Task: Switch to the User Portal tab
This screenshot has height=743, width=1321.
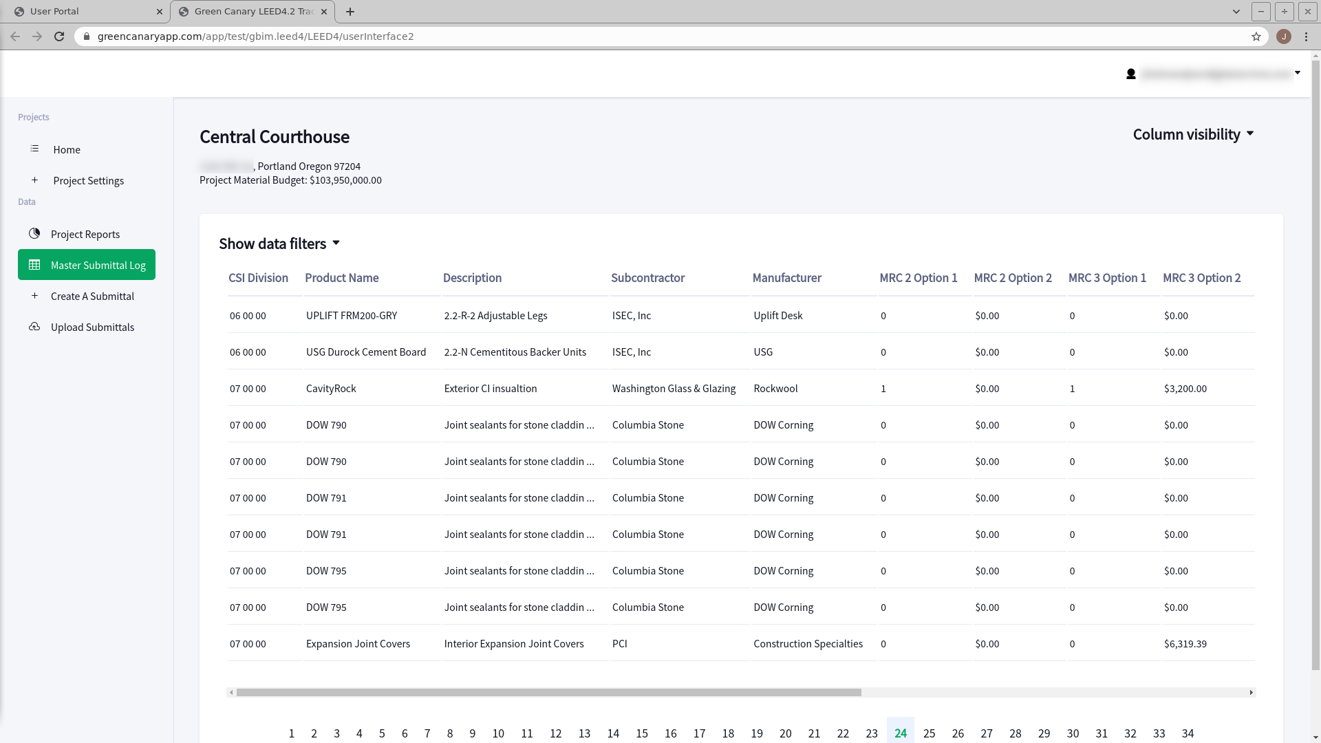Action: click(83, 12)
